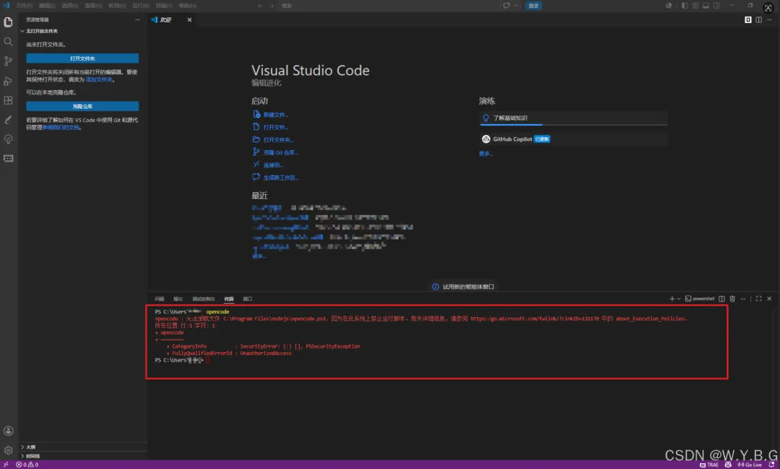Click the 连接到... link under 启动
The height and width of the screenshot is (469, 780).
268,165
